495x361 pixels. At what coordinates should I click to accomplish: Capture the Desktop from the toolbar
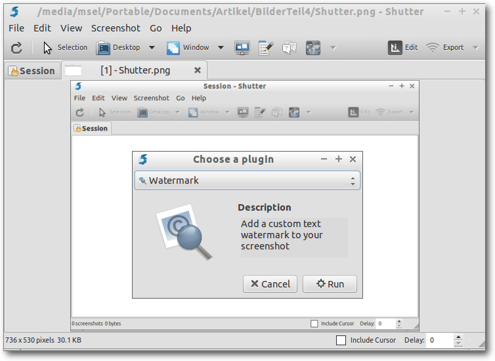tap(118, 48)
